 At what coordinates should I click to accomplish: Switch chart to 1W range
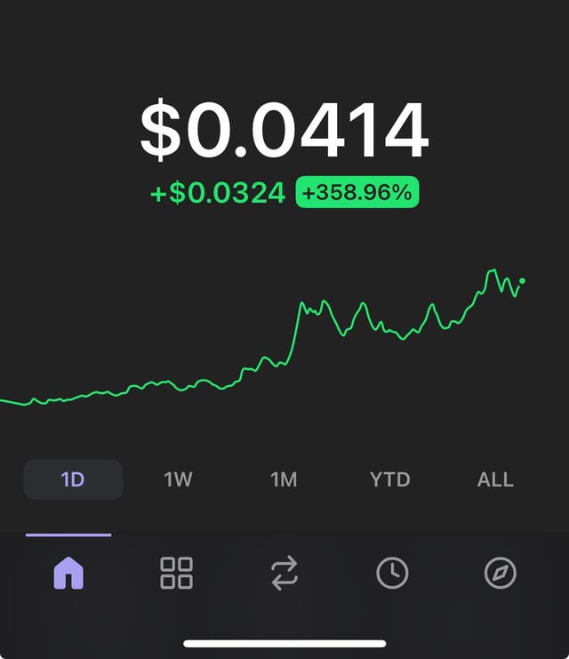pos(178,479)
